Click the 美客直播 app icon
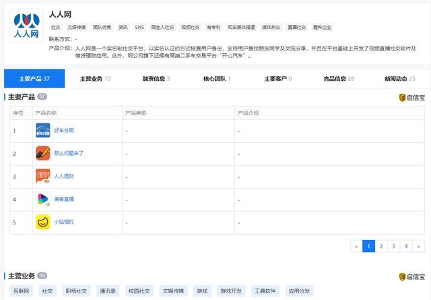This screenshot has width=431, height=300. tap(43, 199)
